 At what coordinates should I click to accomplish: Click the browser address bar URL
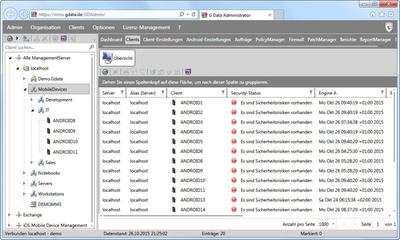[x=72, y=14]
